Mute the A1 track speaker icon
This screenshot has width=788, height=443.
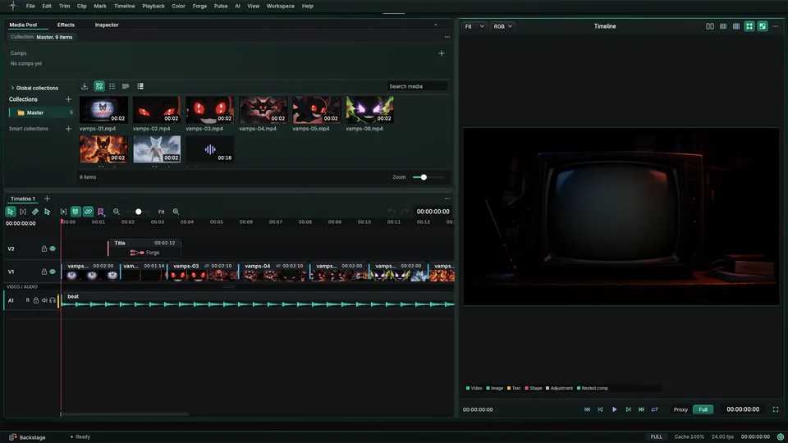click(44, 300)
